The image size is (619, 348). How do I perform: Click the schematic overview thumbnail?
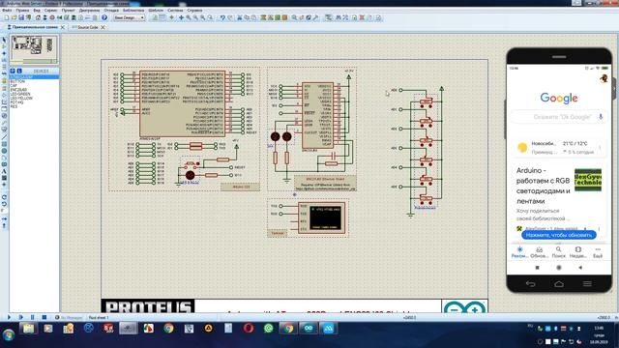coord(34,49)
